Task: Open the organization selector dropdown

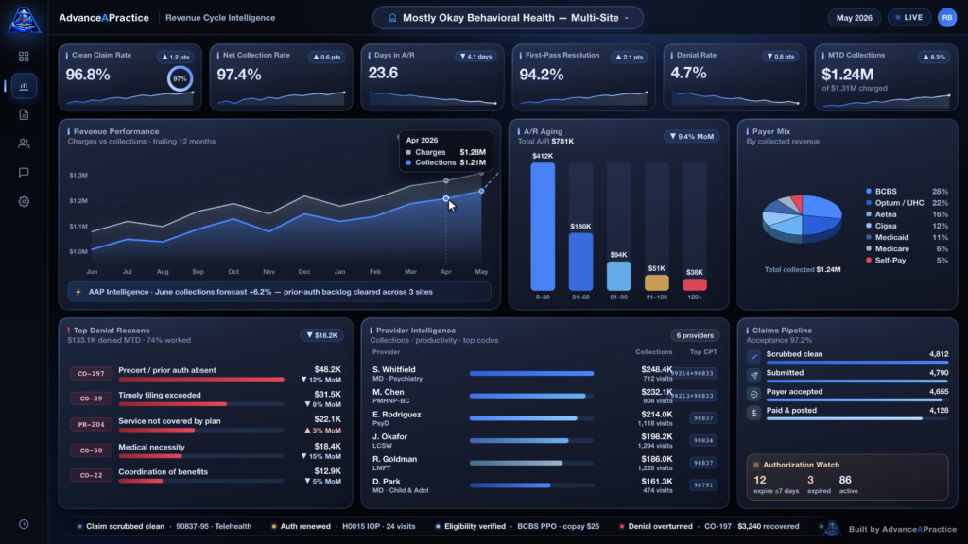Action: [x=508, y=18]
